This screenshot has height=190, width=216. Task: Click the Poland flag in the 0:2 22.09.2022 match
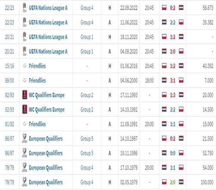coord(164,8)
